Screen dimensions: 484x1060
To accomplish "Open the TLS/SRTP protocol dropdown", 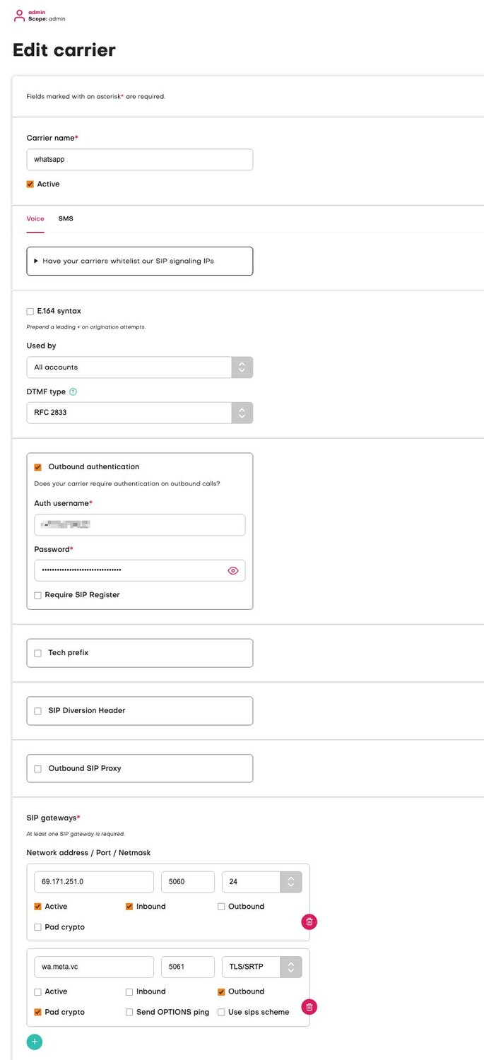I will 261,967.
